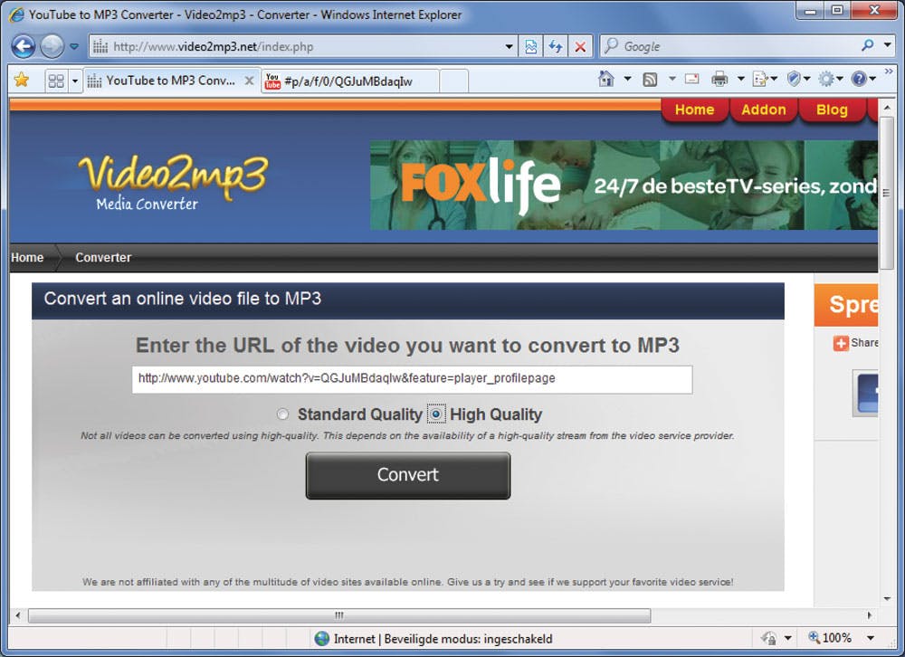The height and width of the screenshot is (657, 905).
Task: Open the Tools gear menu
Action: pyautogui.click(x=831, y=79)
